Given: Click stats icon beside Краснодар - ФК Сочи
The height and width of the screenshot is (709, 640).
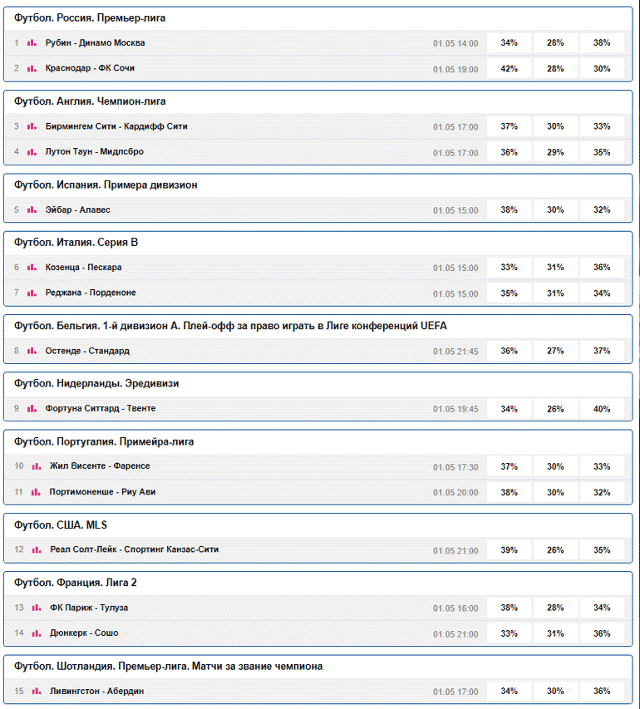Looking at the screenshot, I should [32, 69].
